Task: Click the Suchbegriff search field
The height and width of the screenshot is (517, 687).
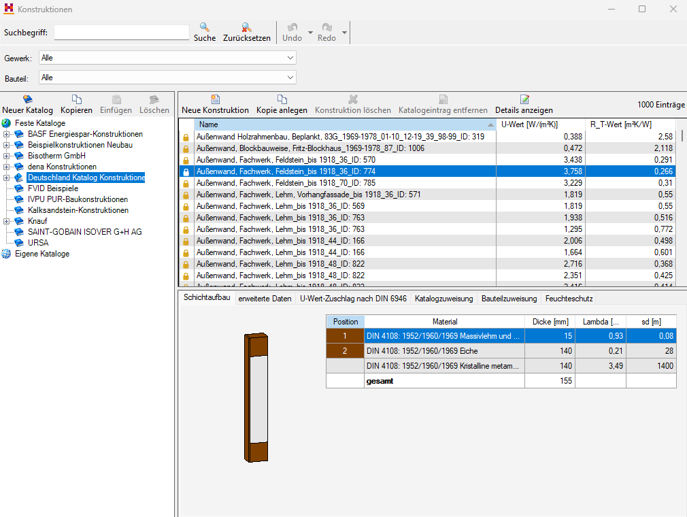Action: (x=121, y=33)
